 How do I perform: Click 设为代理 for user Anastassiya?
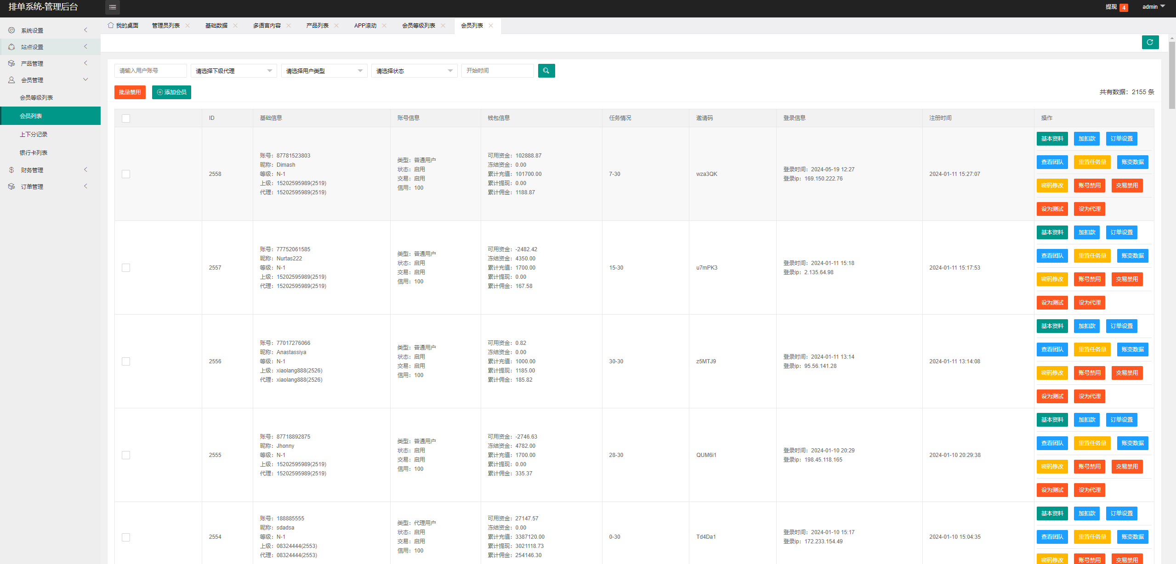coord(1089,396)
